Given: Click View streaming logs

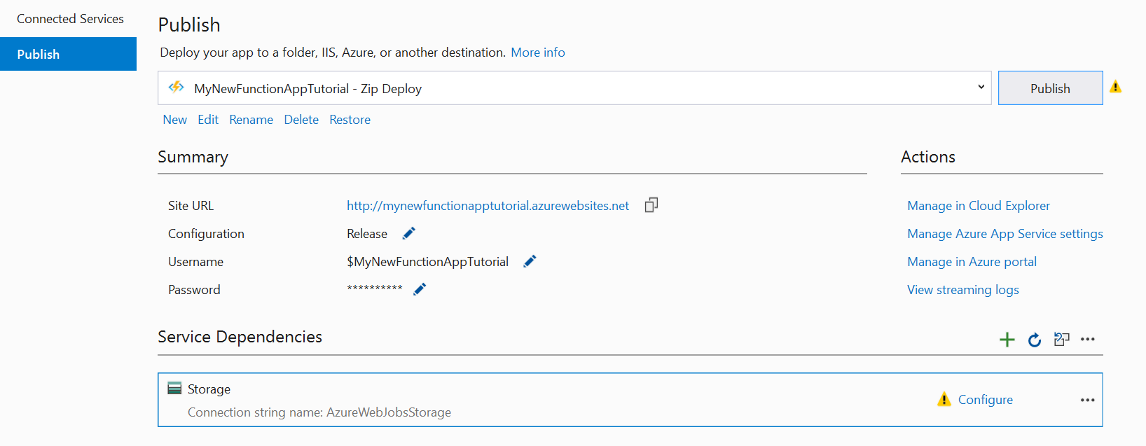Looking at the screenshot, I should click(962, 290).
